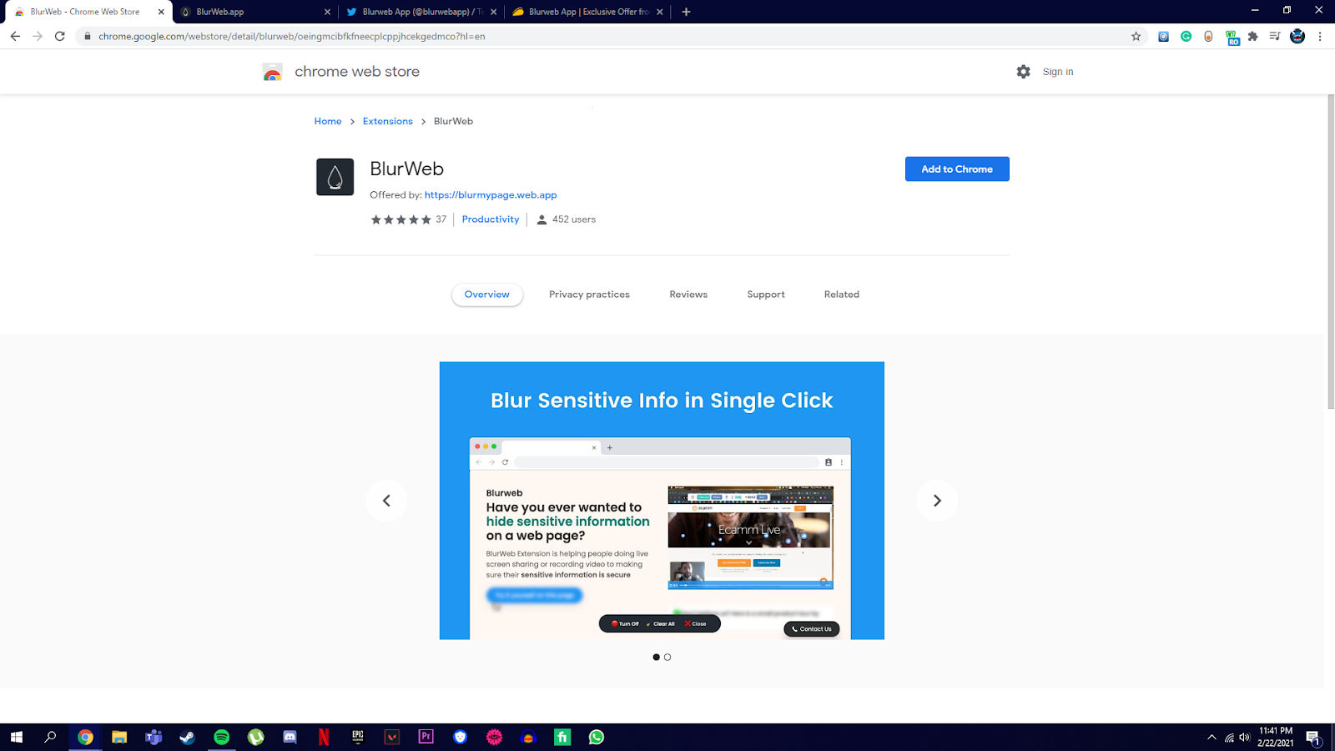Viewport: 1335px width, 751px height.
Task: Show hidden system tray icons
Action: tap(1212, 737)
